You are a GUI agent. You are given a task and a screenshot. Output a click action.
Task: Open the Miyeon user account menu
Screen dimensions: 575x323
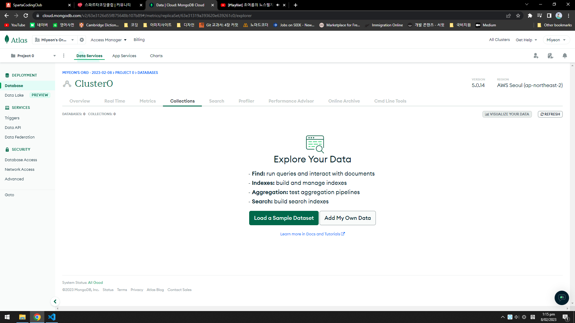pos(556,40)
